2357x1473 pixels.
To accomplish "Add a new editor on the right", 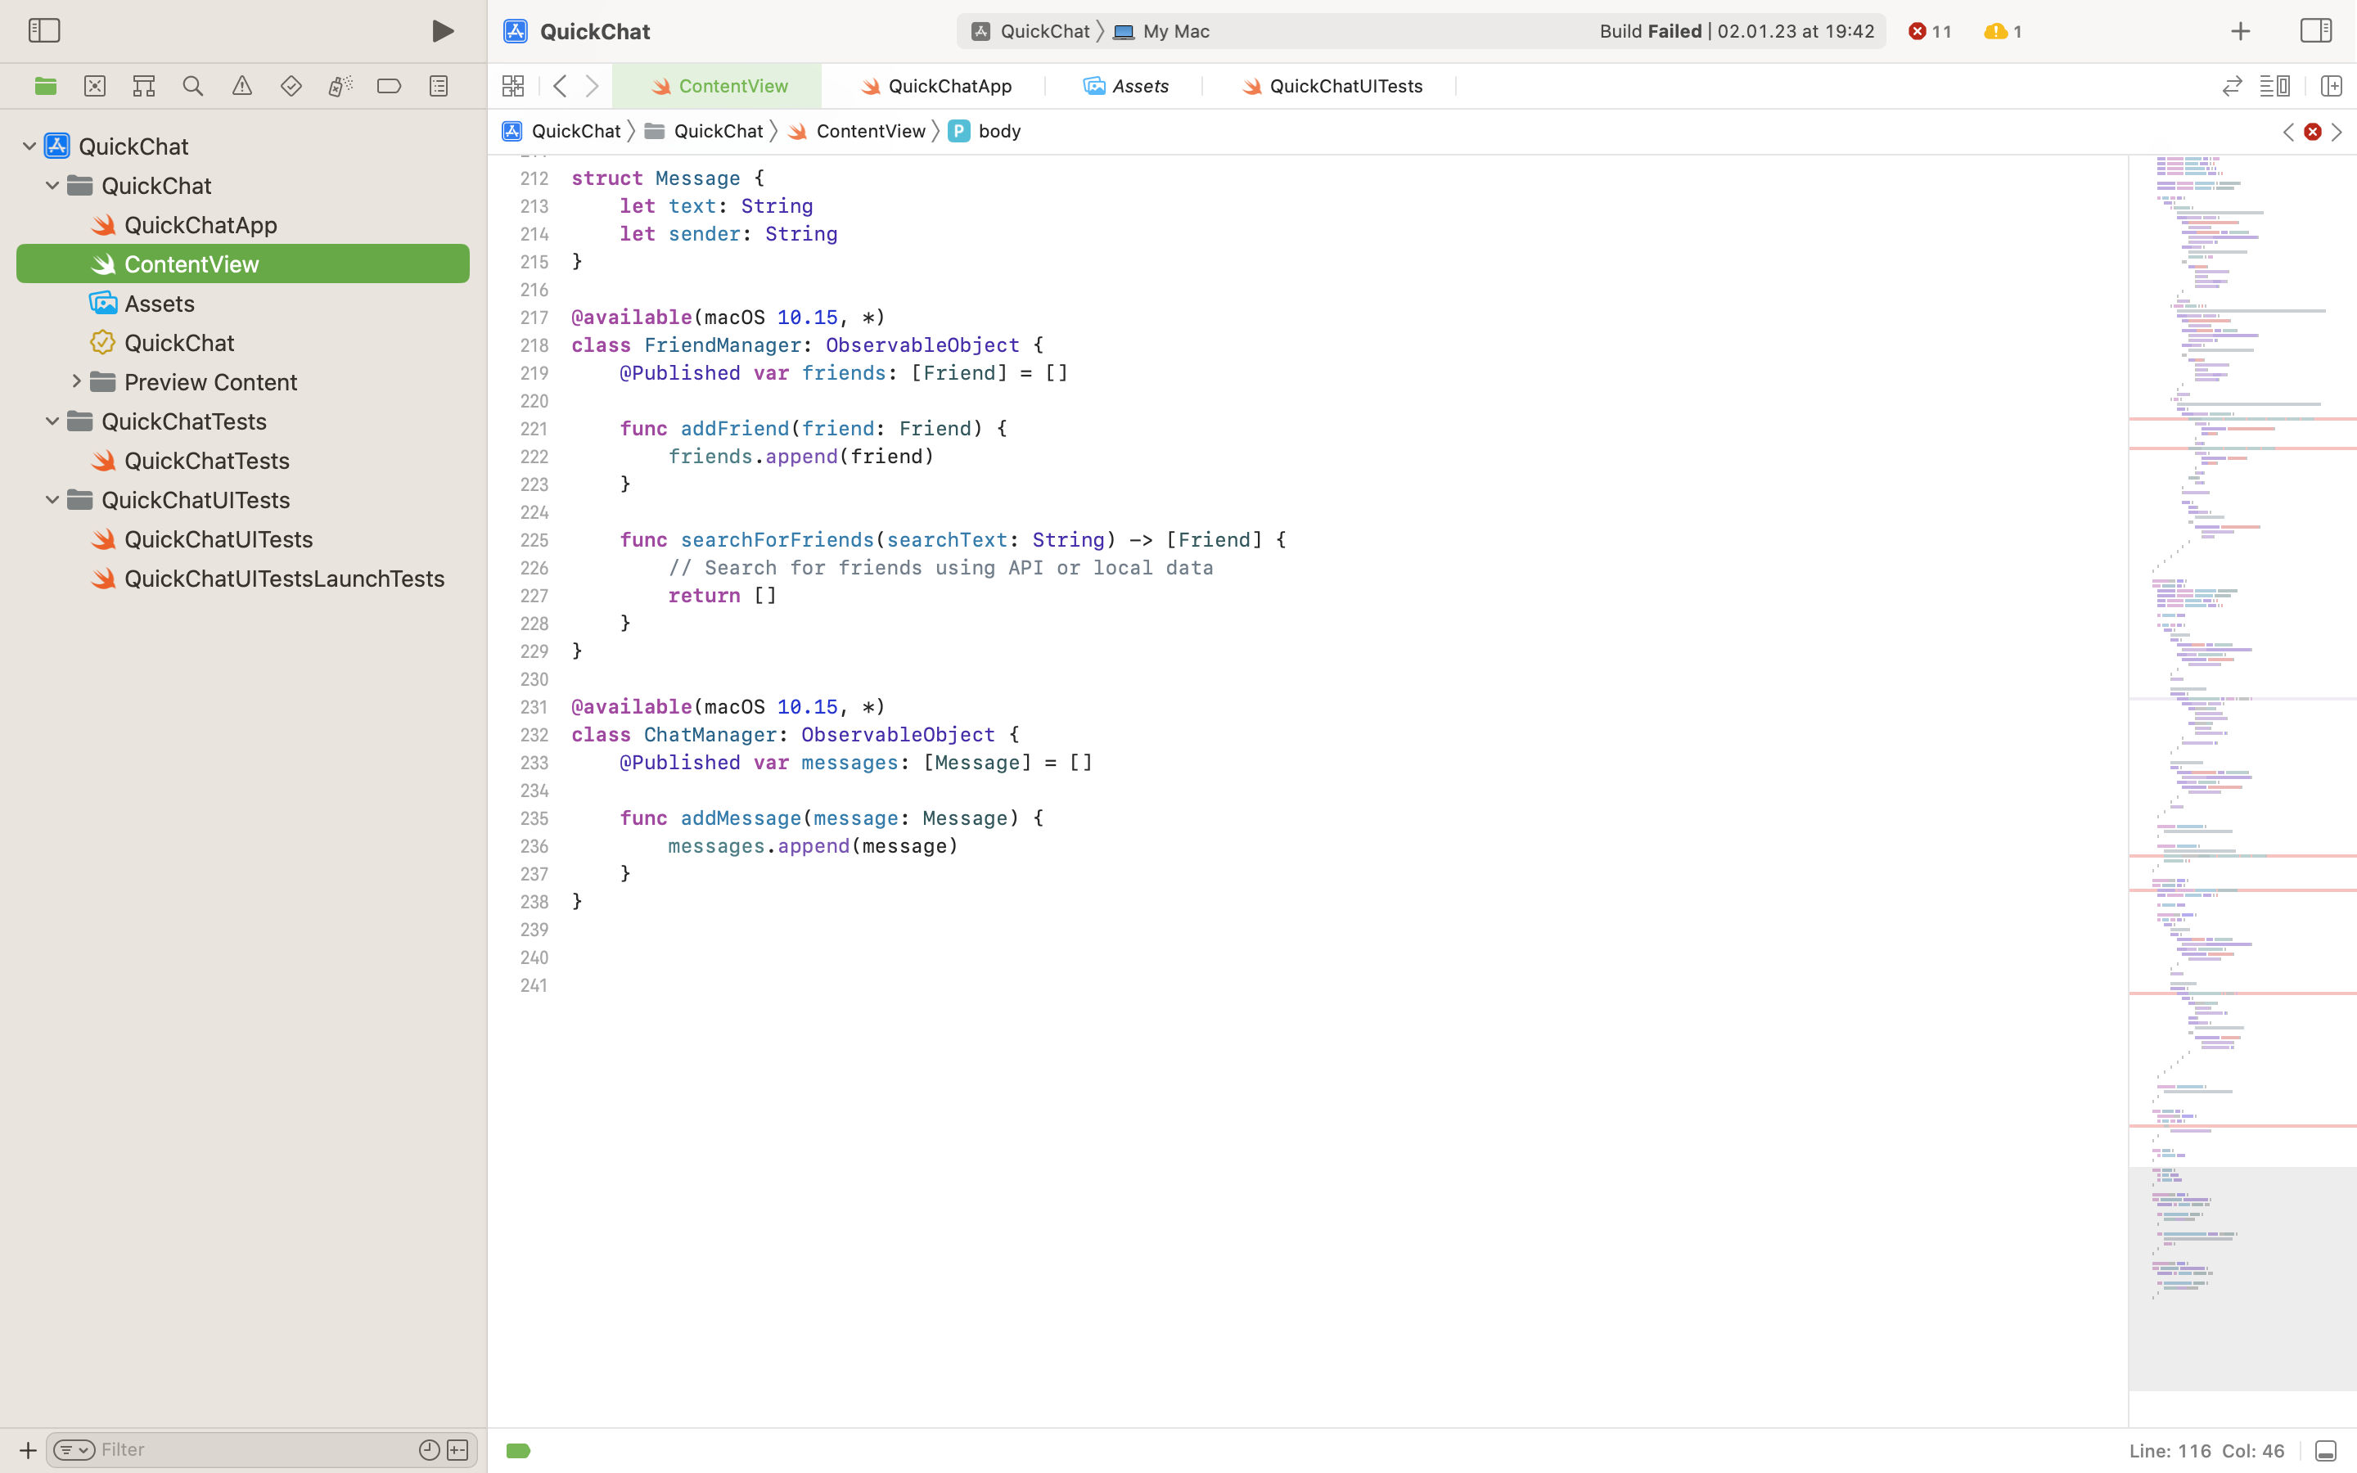I will click(x=2331, y=86).
